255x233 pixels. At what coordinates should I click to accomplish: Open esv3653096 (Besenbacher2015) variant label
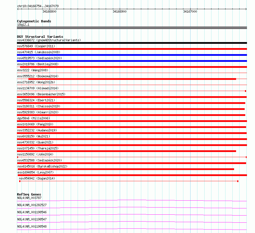click(41, 94)
